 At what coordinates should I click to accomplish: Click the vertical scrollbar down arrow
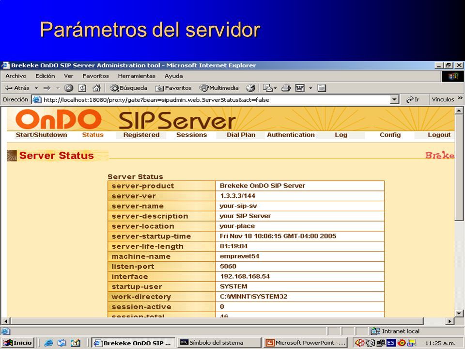pyautogui.click(x=459, y=313)
